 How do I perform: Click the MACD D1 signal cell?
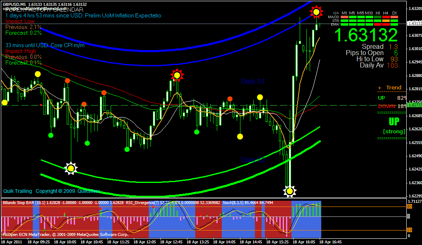394,17
